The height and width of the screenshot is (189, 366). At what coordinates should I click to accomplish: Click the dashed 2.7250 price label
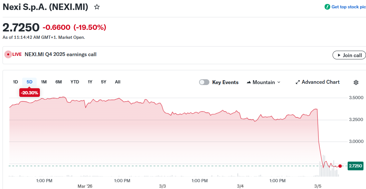pyautogui.click(x=355, y=166)
